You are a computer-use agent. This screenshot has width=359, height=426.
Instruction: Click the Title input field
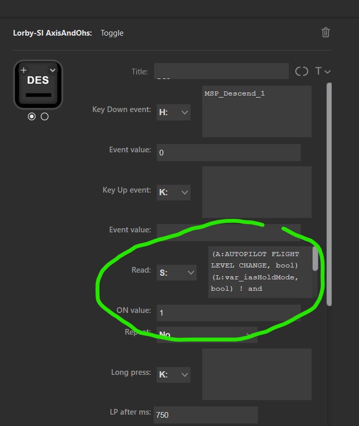pos(221,71)
